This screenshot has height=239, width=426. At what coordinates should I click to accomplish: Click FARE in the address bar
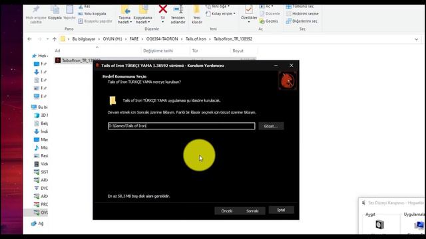[x=134, y=39]
